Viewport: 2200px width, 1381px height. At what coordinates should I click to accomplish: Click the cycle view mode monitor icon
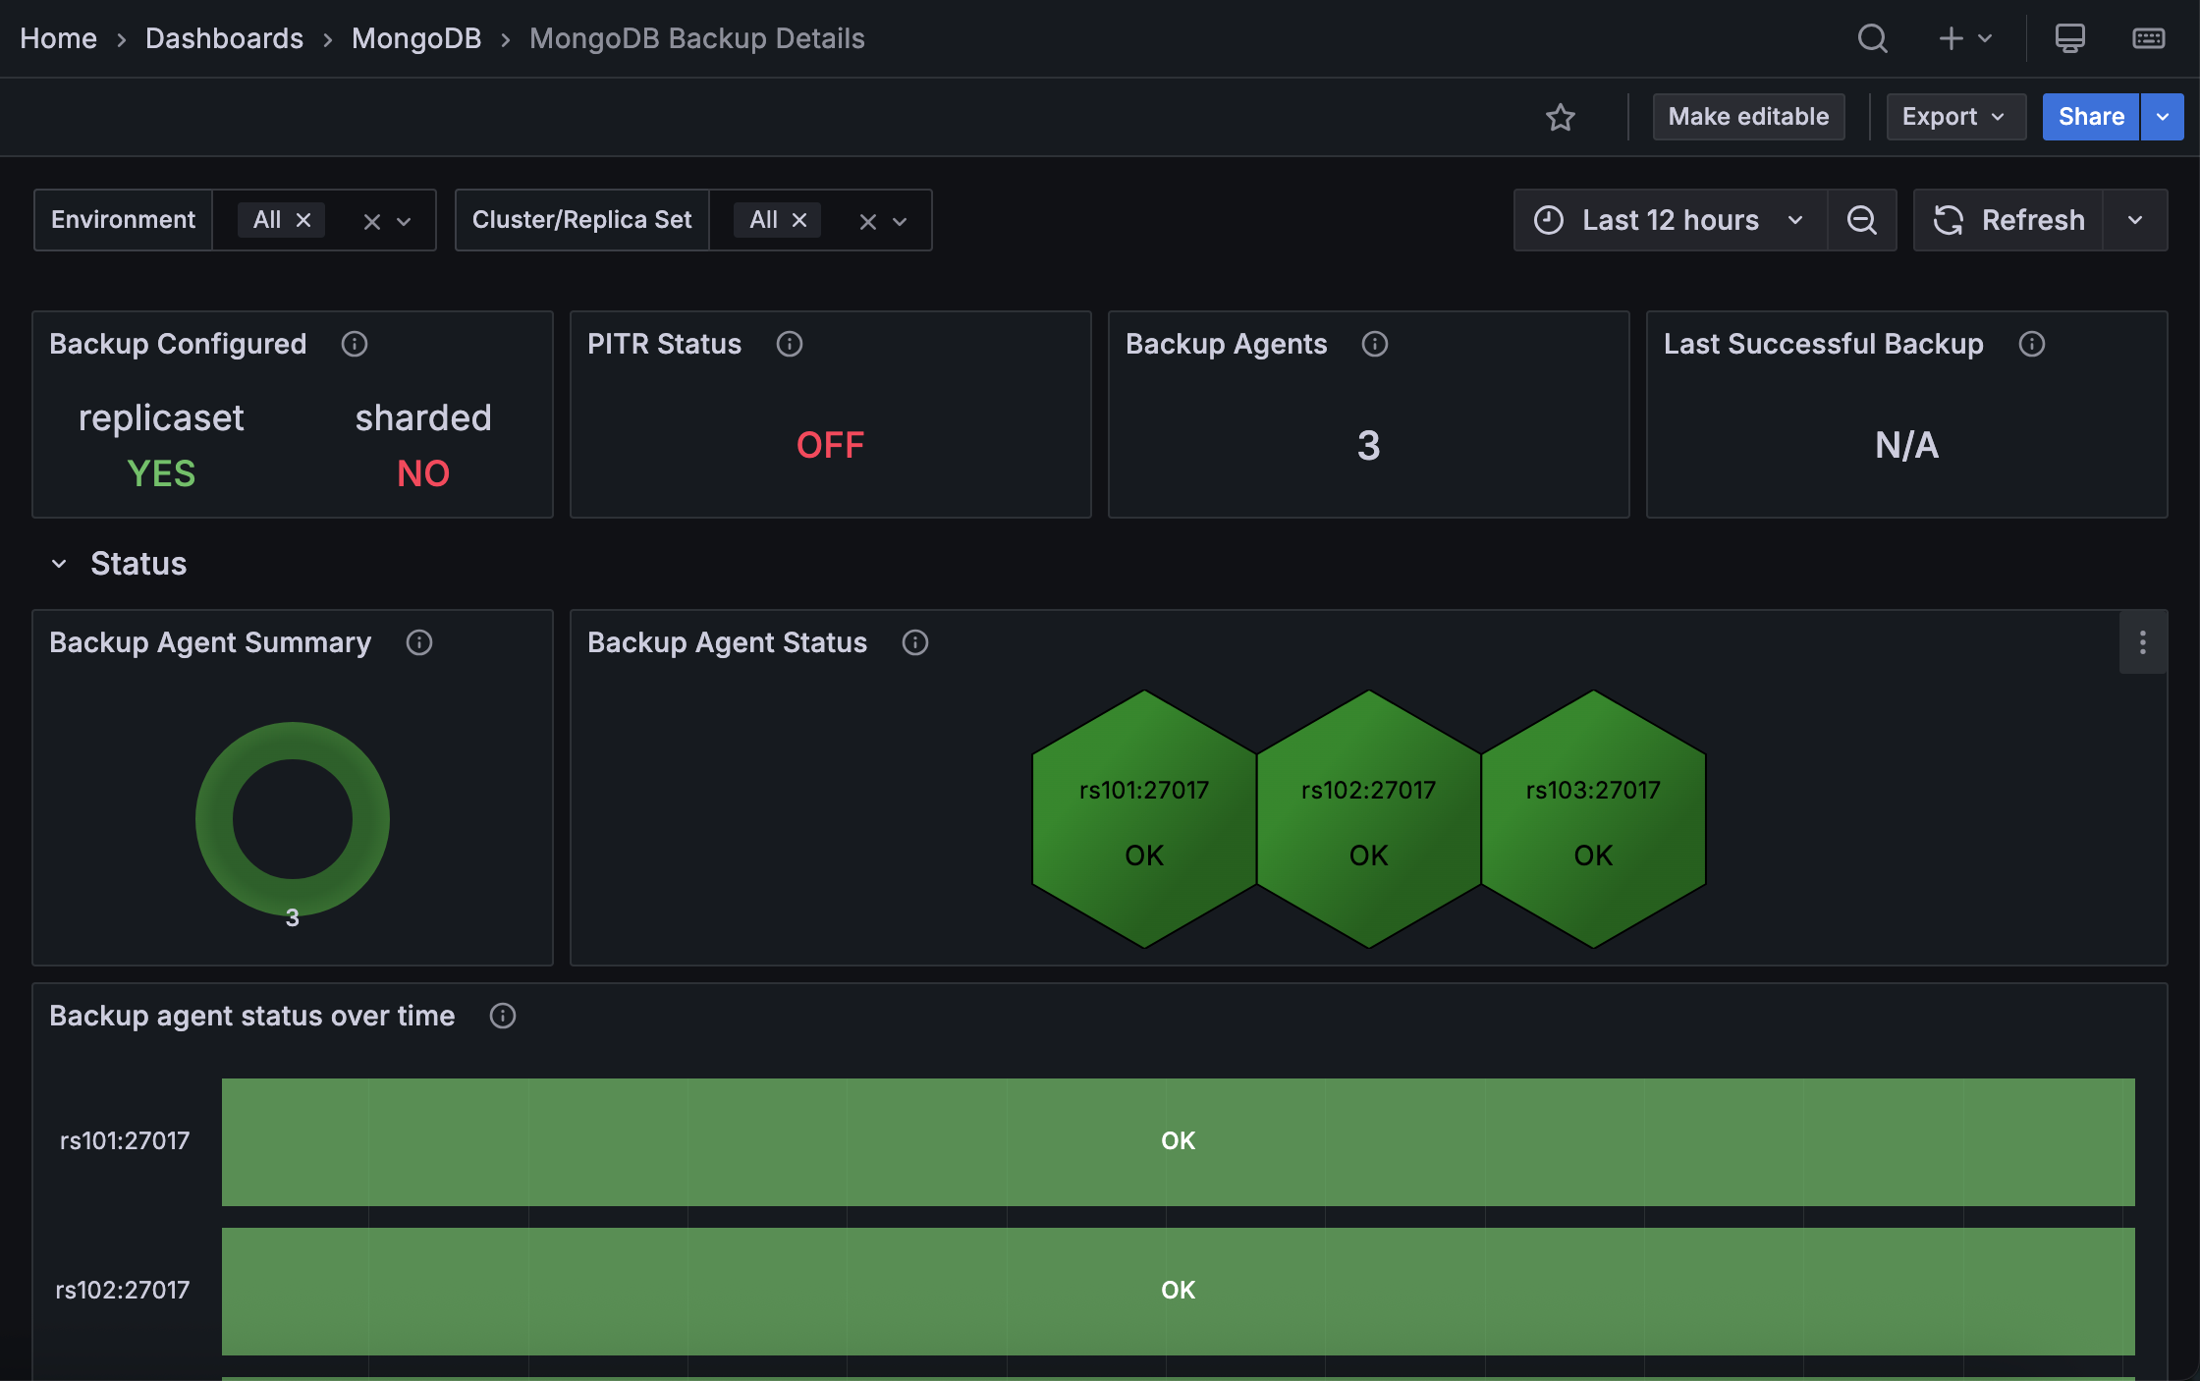coord(2069,38)
